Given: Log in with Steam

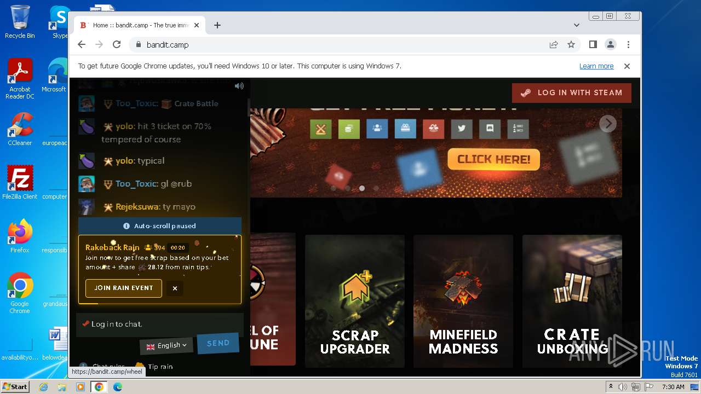Looking at the screenshot, I should (572, 92).
